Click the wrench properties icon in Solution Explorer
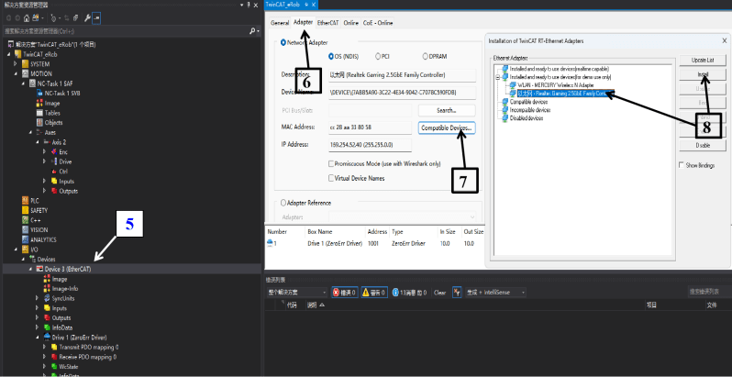The height and width of the screenshot is (377, 732). 87,18
